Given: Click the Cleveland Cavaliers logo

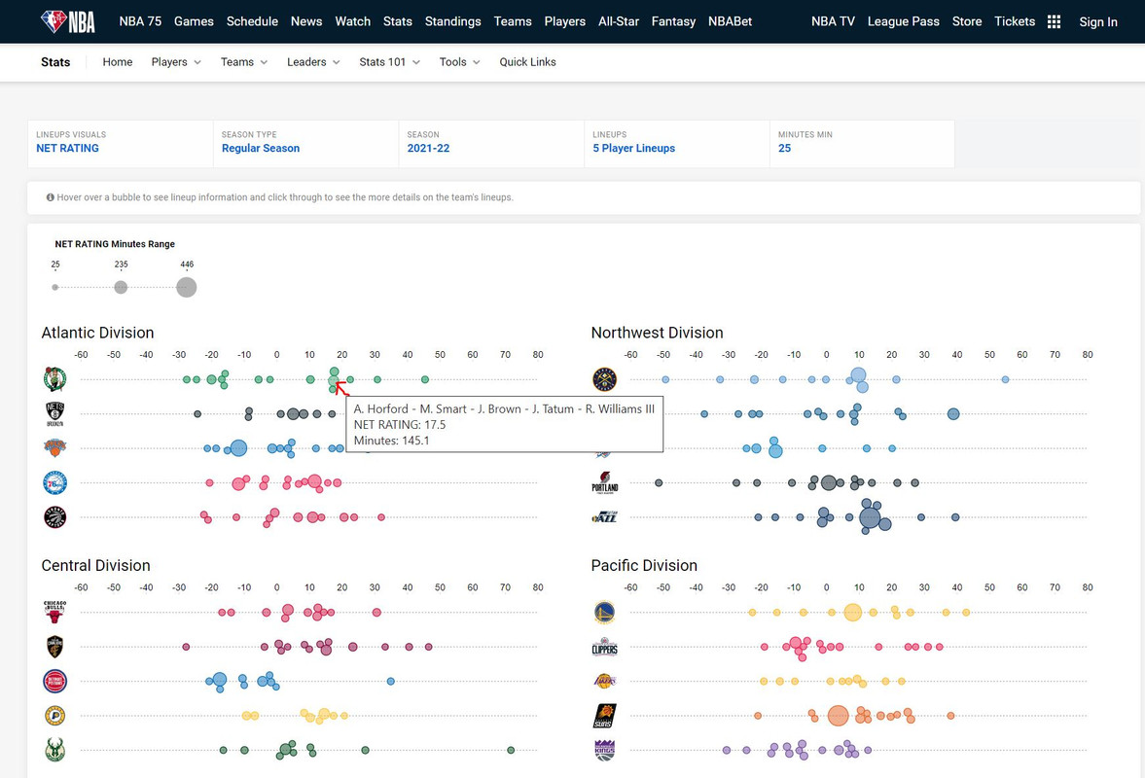Looking at the screenshot, I should pos(54,647).
